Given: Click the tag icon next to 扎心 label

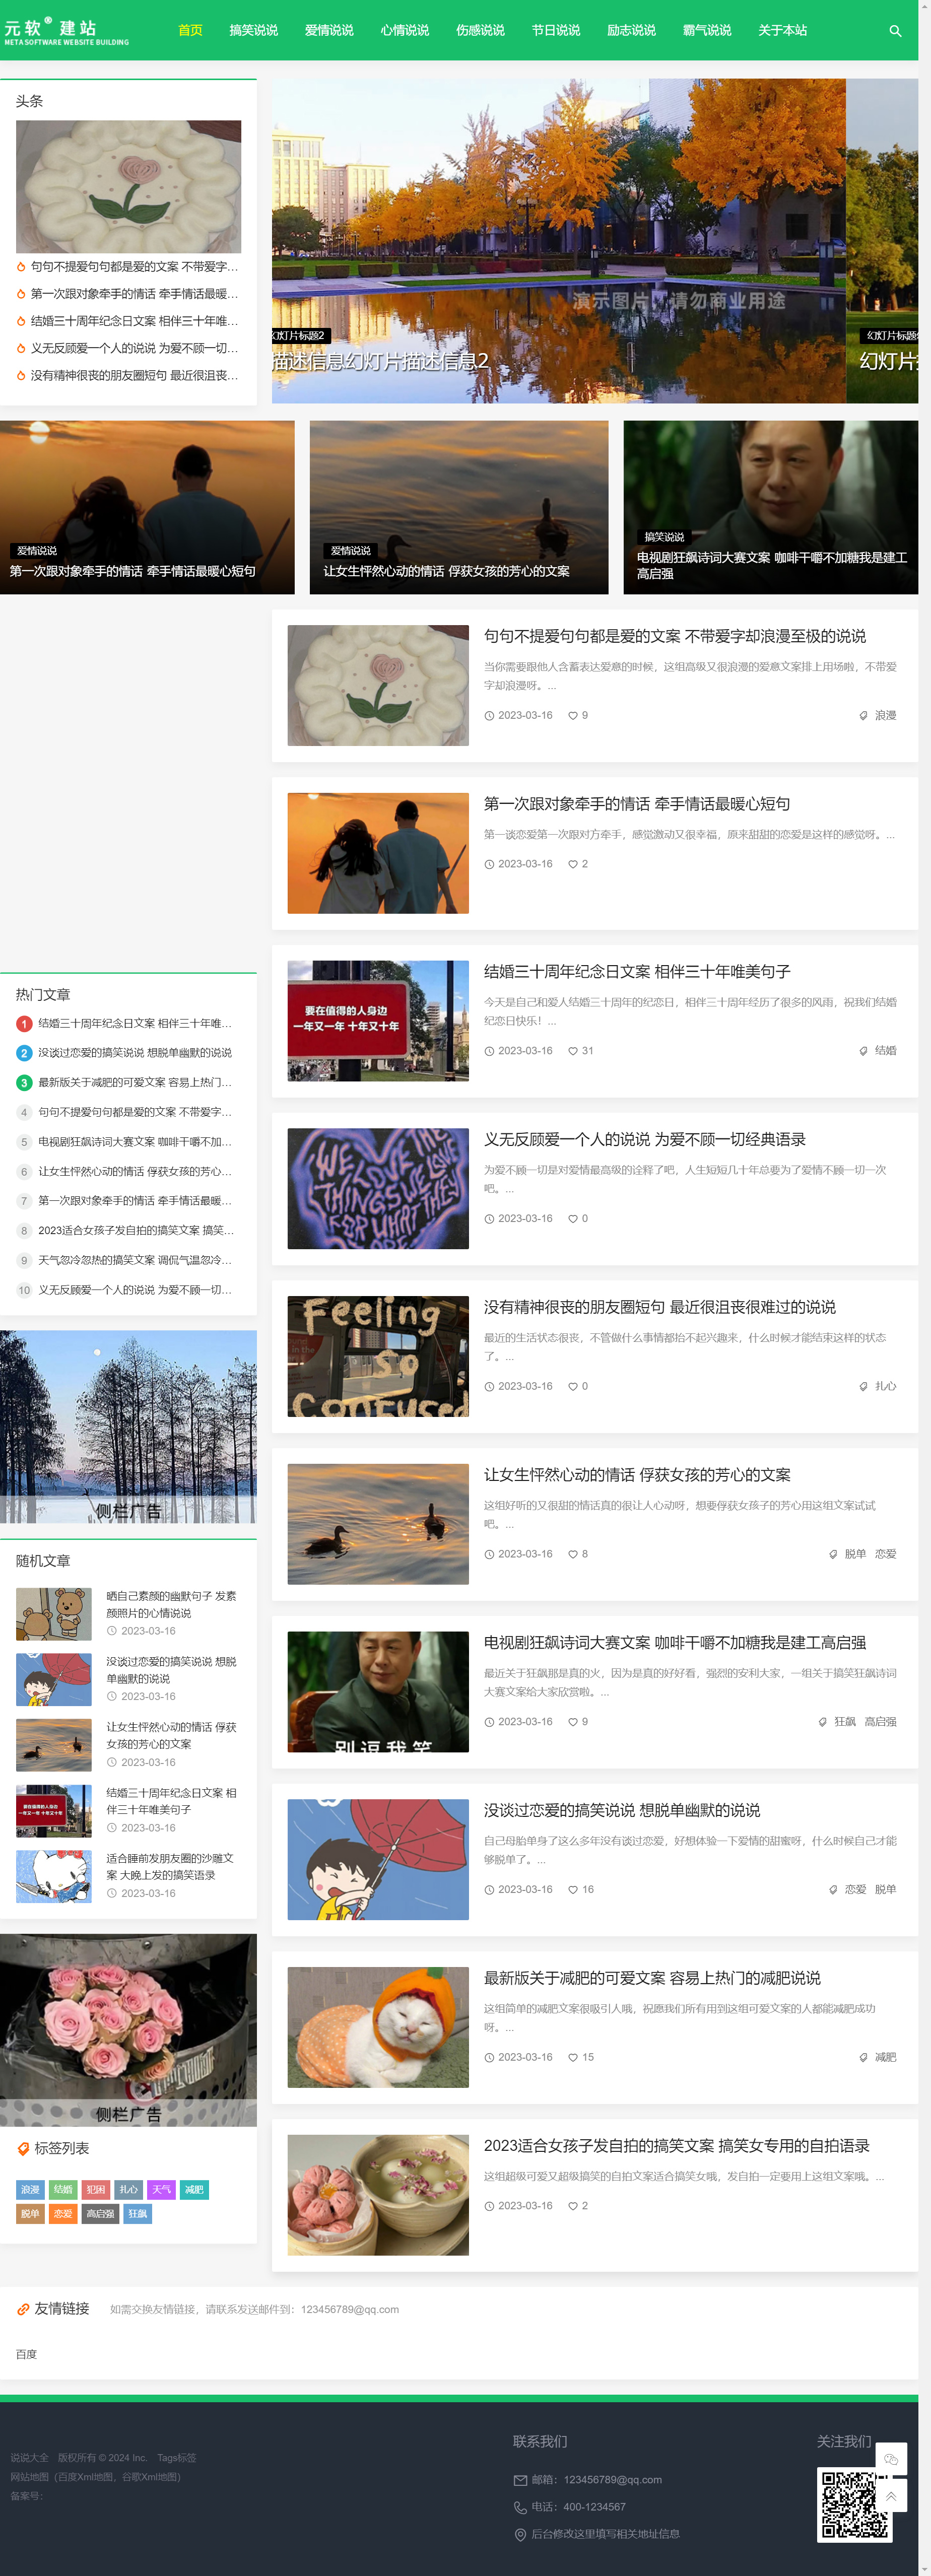Looking at the screenshot, I should coord(863,1386).
